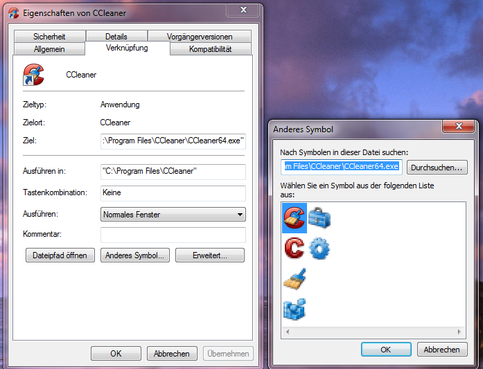This screenshot has width=483, height=369.
Task: Open the Details tab
Action: [x=116, y=36]
